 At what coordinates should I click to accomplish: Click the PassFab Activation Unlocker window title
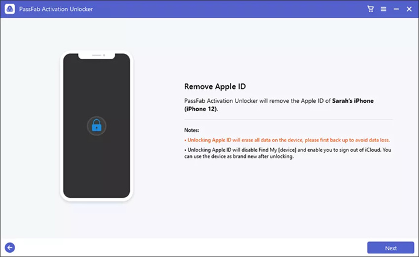tap(53, 9)
